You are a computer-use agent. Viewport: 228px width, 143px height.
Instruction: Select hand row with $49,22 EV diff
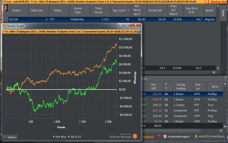pos(183,105)
